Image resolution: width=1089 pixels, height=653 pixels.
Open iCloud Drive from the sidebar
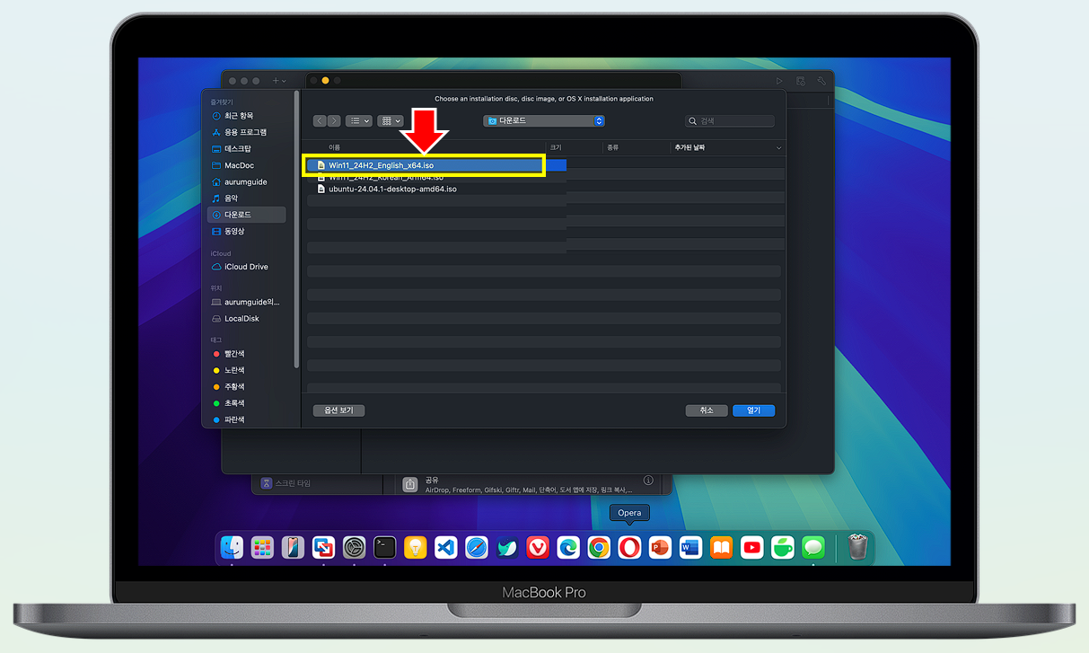point(244,266)
